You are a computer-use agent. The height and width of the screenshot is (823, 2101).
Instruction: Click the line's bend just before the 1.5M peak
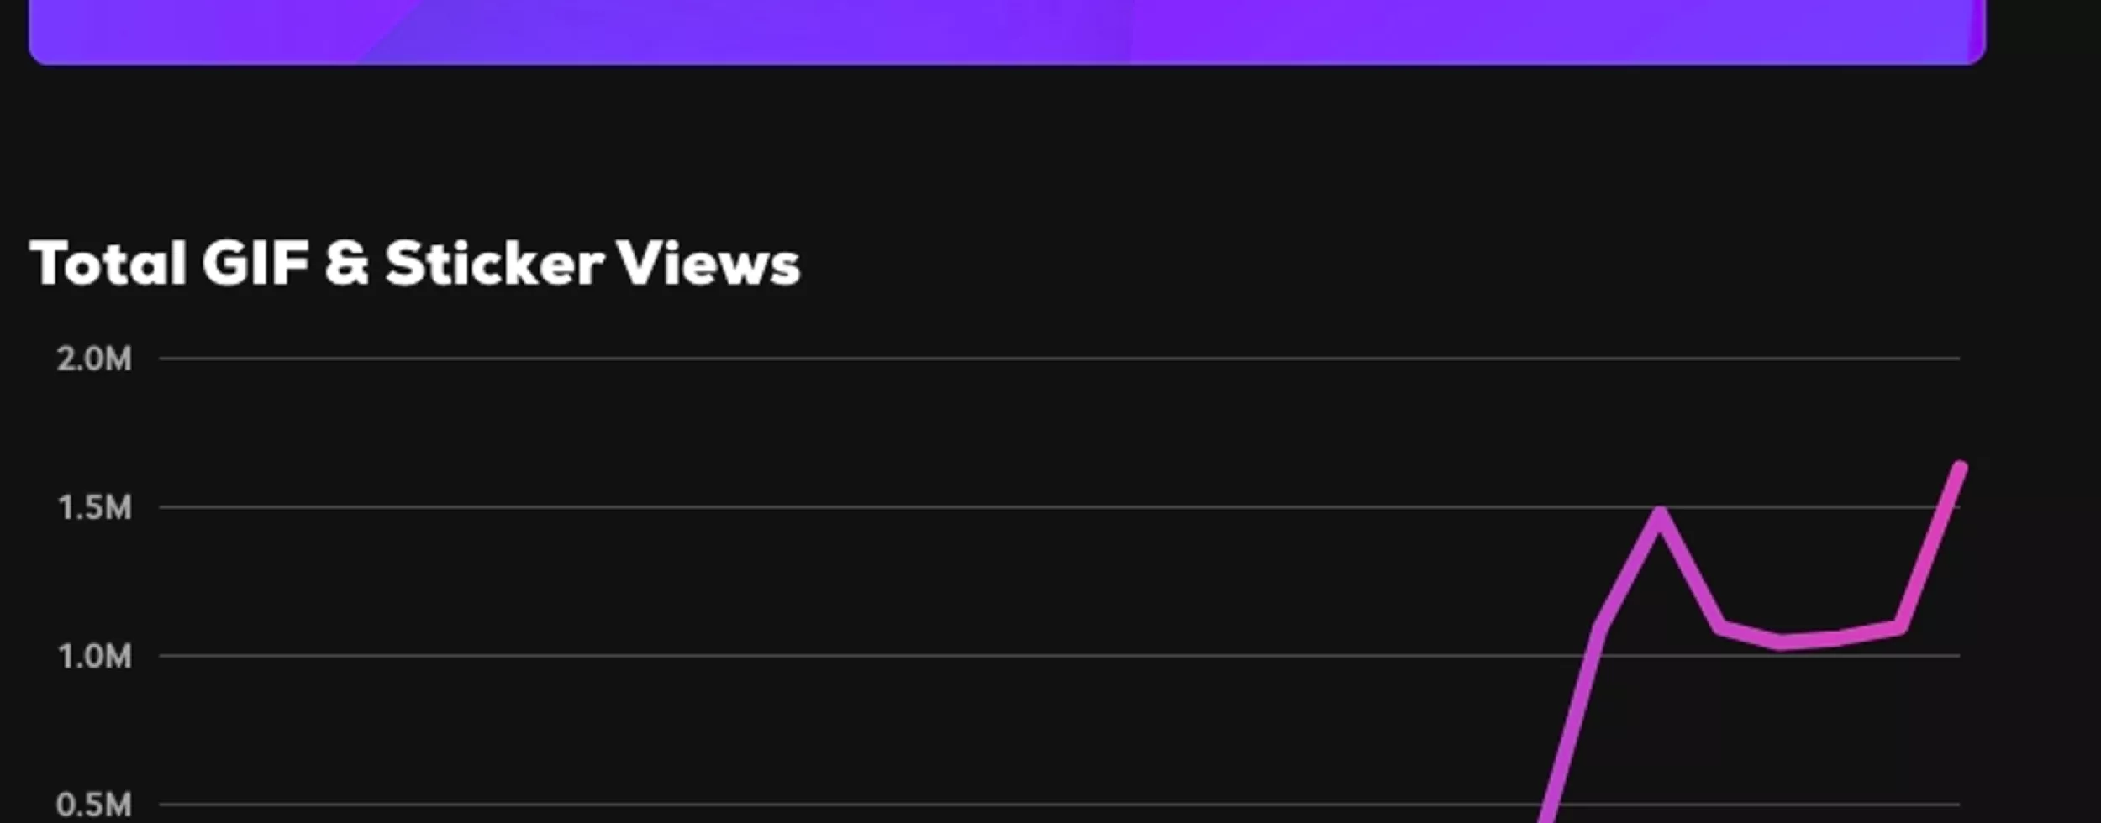[x=1600, y=627]
